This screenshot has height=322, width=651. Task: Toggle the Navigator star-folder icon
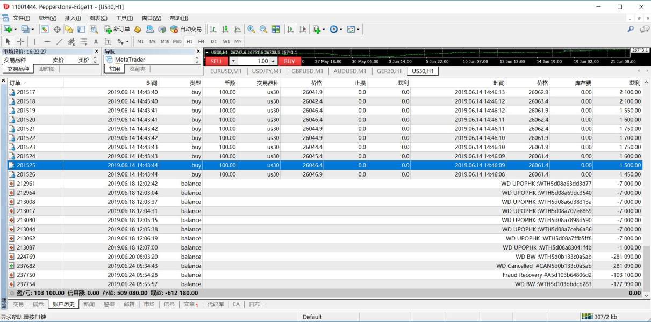69,29
